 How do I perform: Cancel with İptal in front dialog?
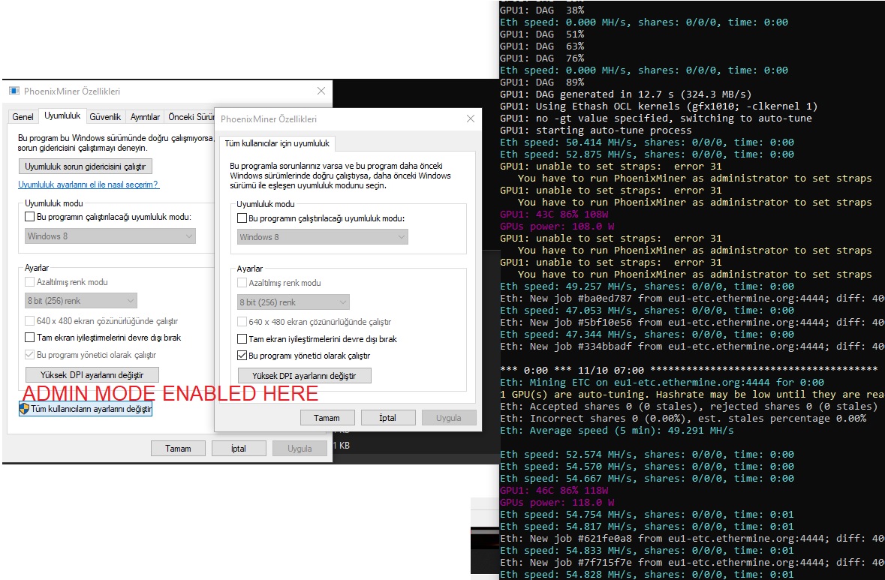click(x=388, y=418)
